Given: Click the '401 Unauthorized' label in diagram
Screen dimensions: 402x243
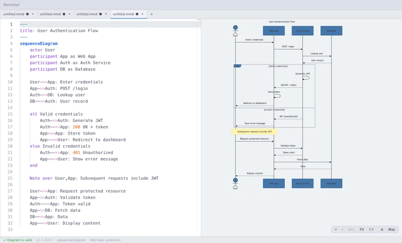Looking at the screenshot, I should pos(288,116).
